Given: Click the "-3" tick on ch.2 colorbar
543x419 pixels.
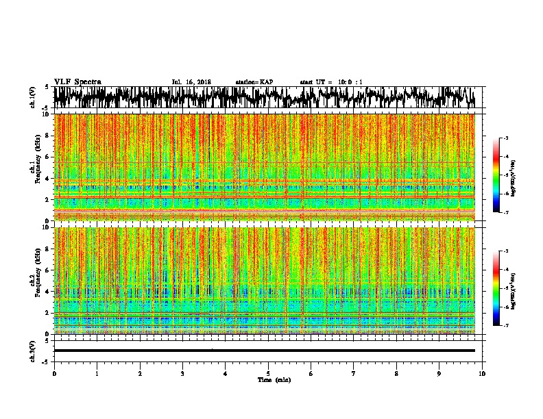Looking at the screenshot, I should (x=506, y=251).
